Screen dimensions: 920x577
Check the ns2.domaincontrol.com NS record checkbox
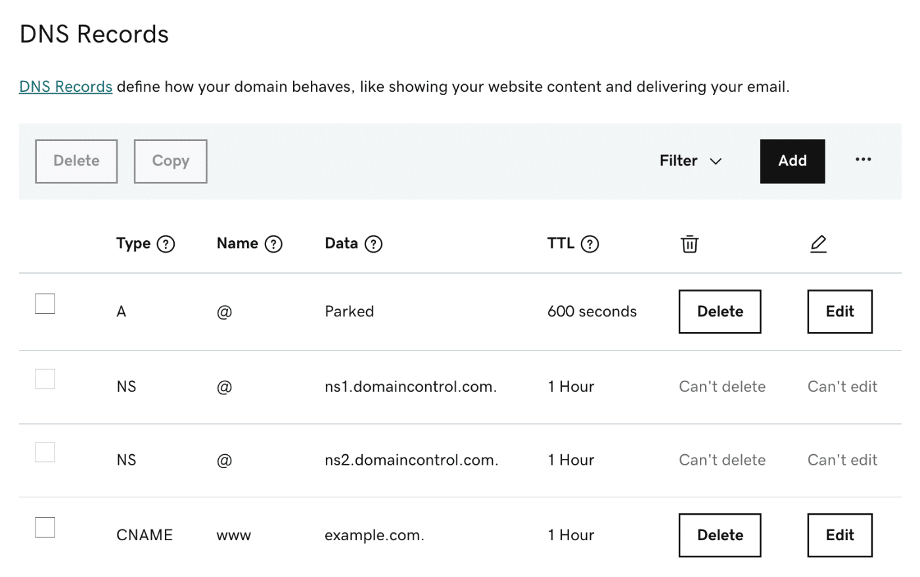[44, 452]
